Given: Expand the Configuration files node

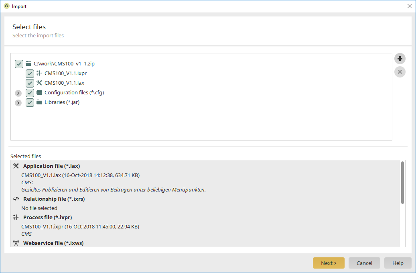Looking at the screenshot, I should (x=18, y=93).
